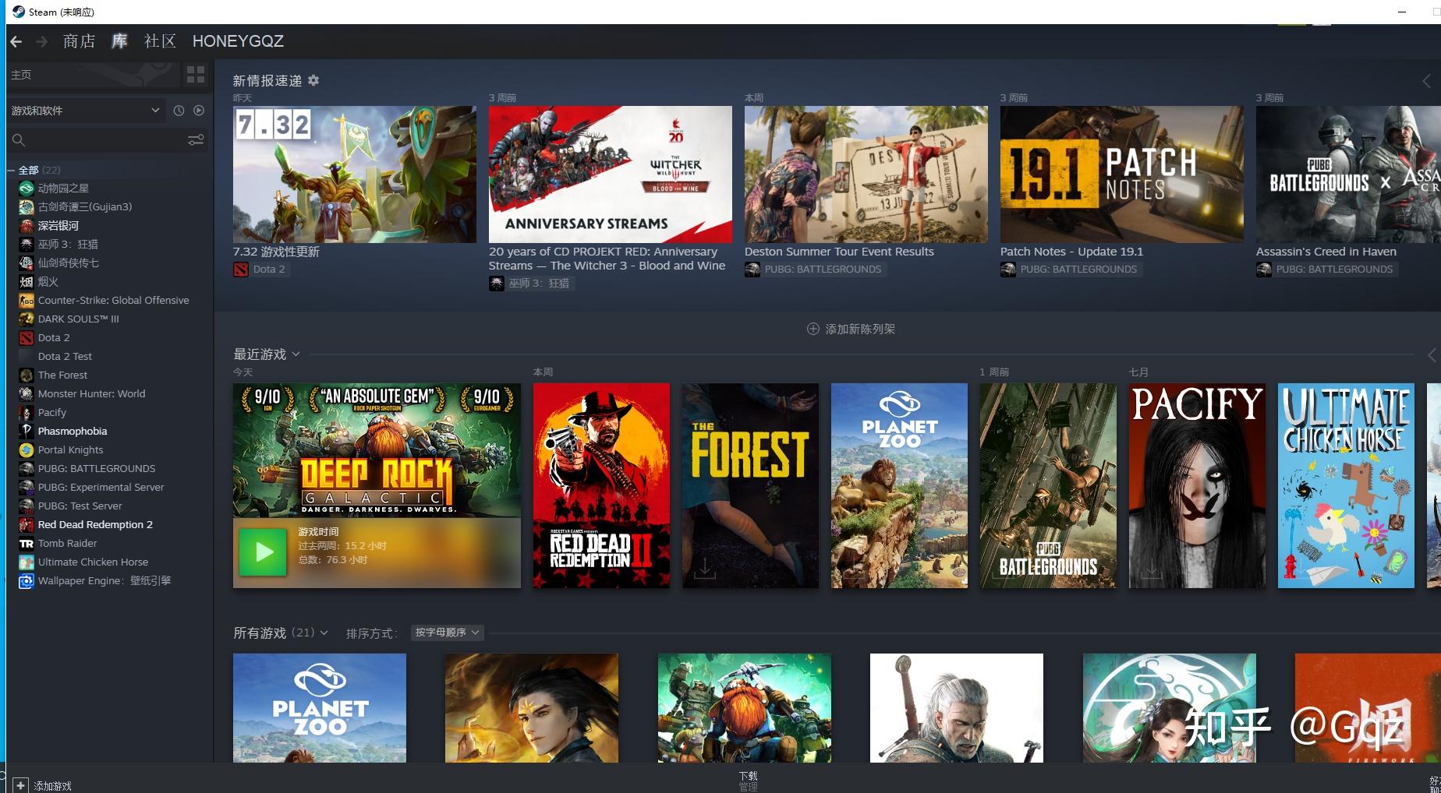Click the Red Dead Redemption 2 icon
The image size is (1441, 793).
pyautogui.click(x=26, y=524)
